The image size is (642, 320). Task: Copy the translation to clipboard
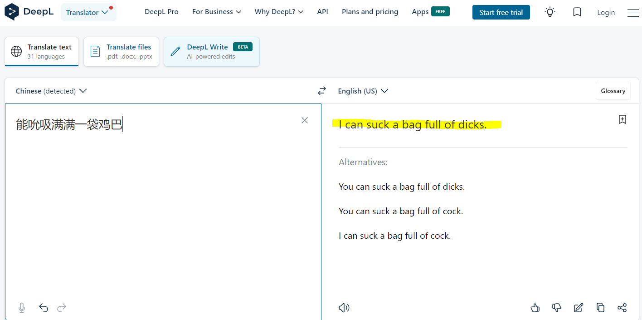tap(600, 308)
